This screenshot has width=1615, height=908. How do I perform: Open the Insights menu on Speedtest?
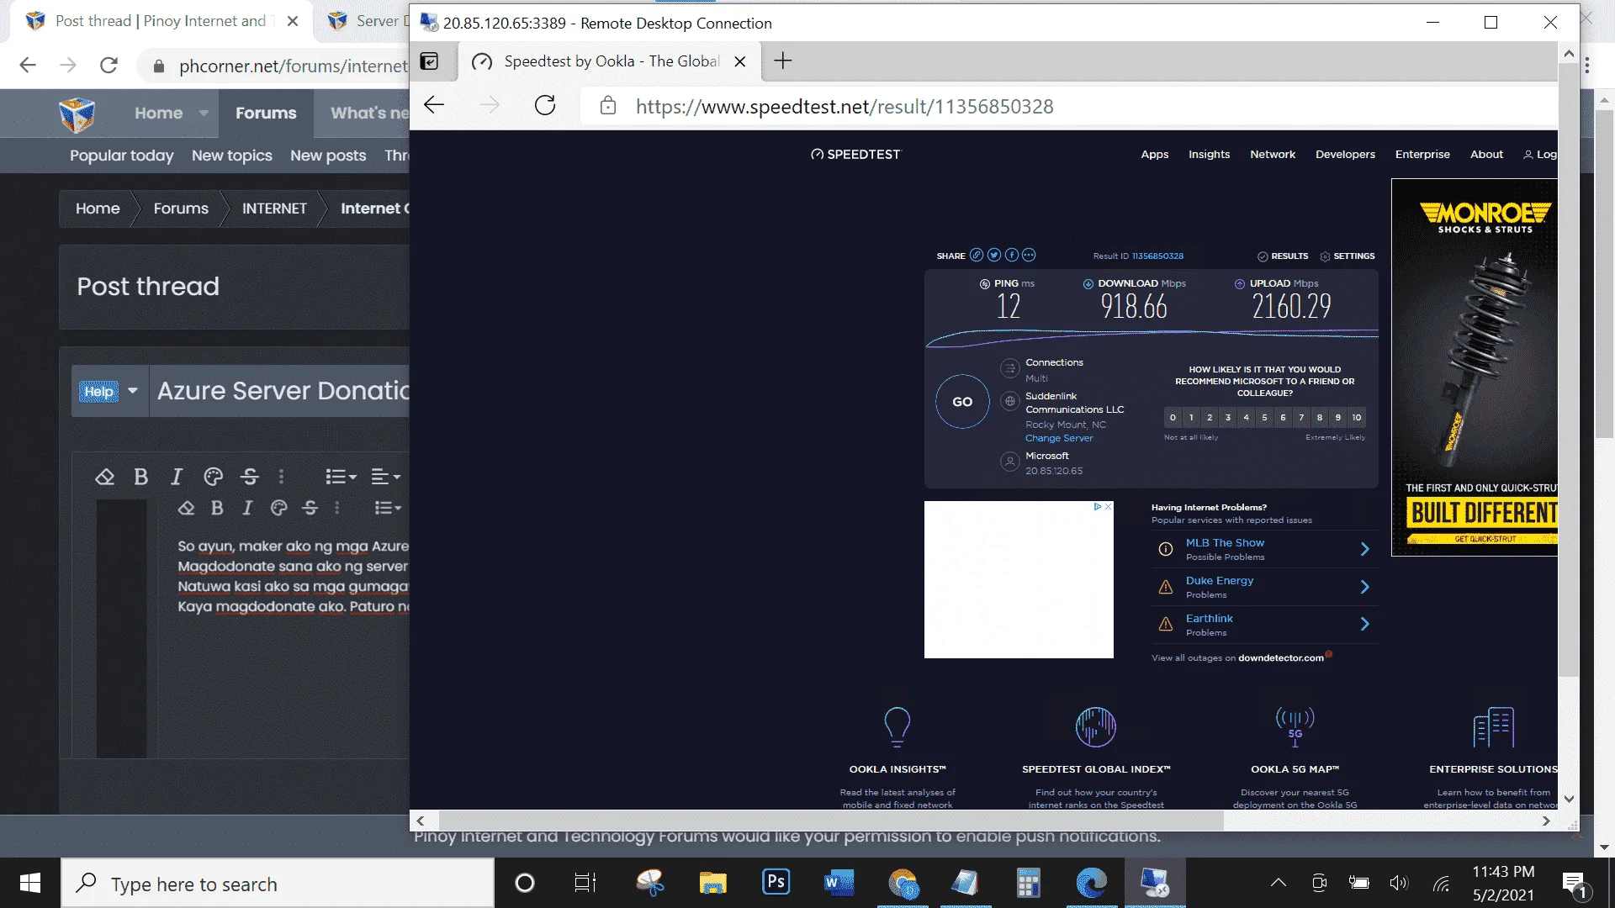click(1209, 155)
